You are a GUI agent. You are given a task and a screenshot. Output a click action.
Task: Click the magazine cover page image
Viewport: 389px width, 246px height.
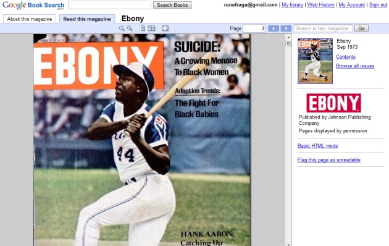[x=142, y=140]
